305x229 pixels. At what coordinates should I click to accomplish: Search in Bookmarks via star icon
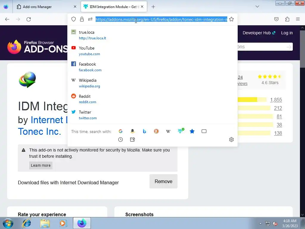coord(192,131)
